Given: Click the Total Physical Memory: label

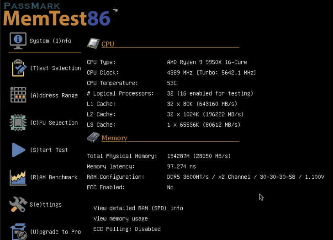Looking at the screenshot, I should point(122,156).
